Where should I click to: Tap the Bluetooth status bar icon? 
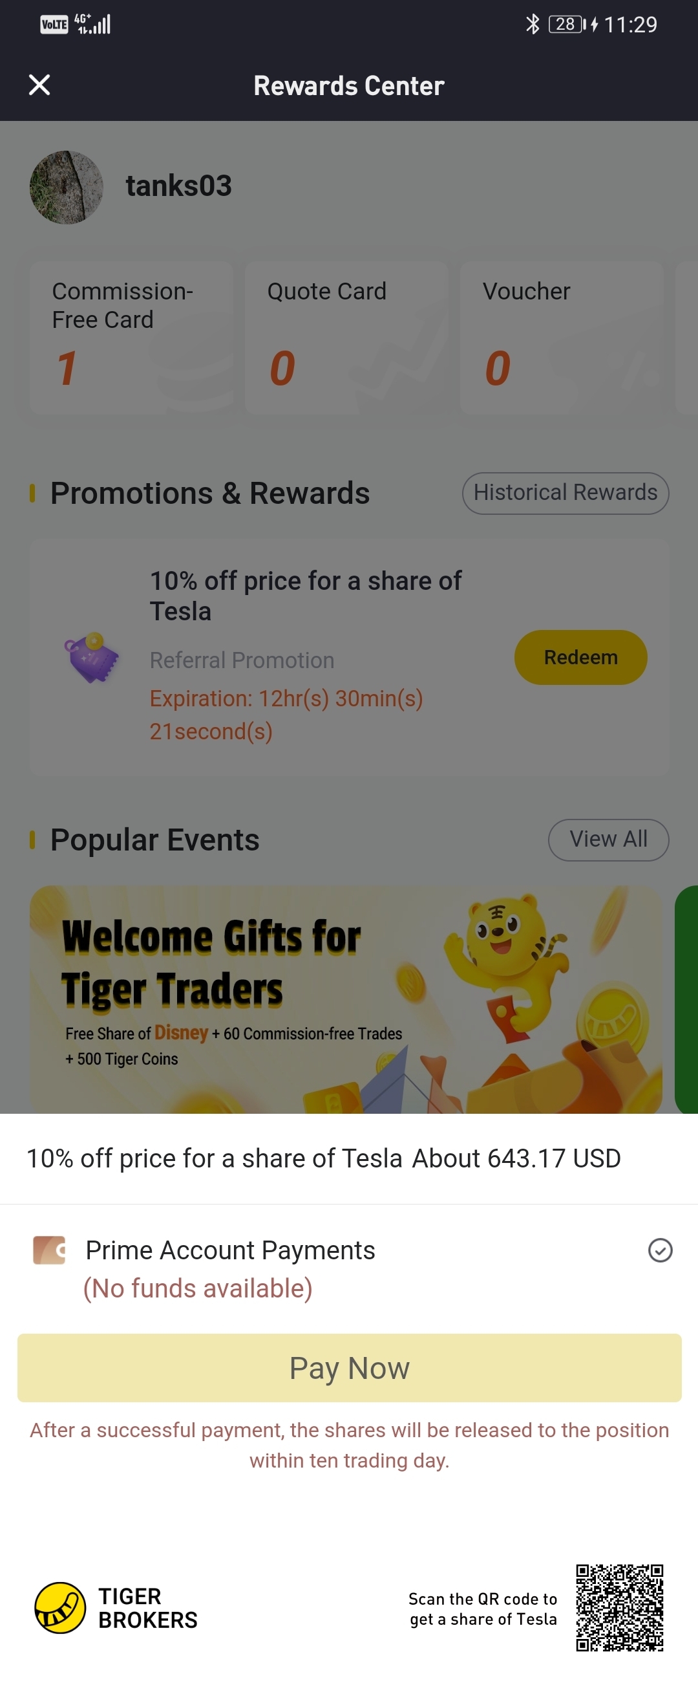tap(533, 25)
